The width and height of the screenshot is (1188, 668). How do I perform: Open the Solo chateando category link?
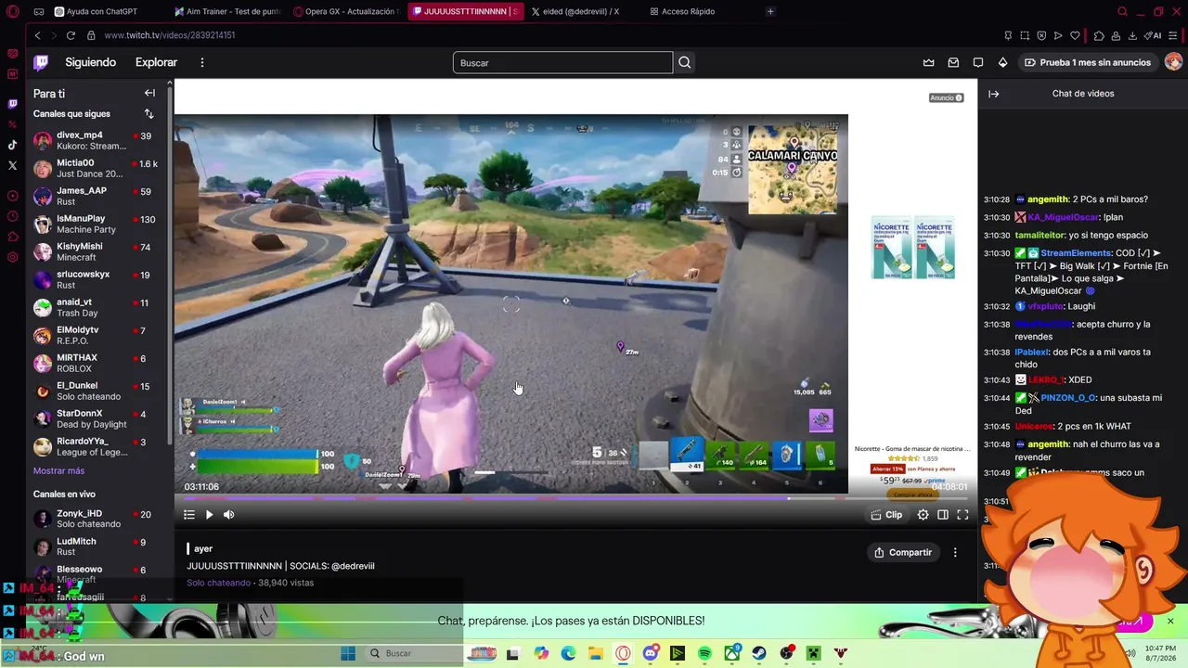click(218, 583)
